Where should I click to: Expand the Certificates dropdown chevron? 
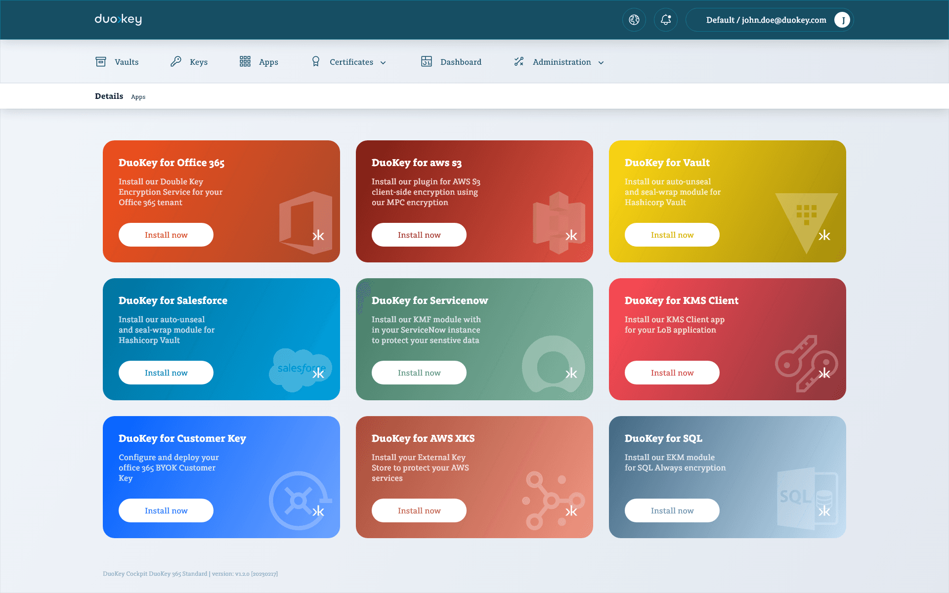(383, 63)
